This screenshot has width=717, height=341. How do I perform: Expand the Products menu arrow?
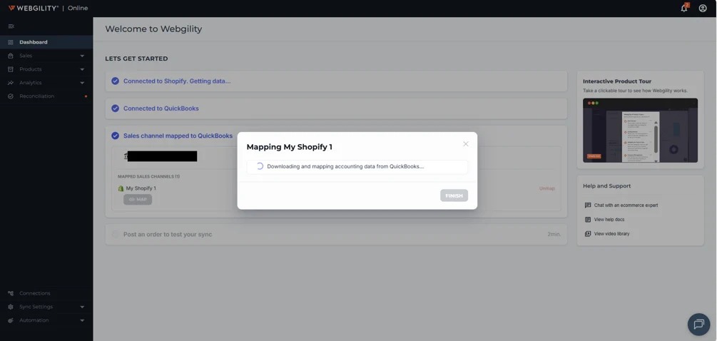coord(82,69)
